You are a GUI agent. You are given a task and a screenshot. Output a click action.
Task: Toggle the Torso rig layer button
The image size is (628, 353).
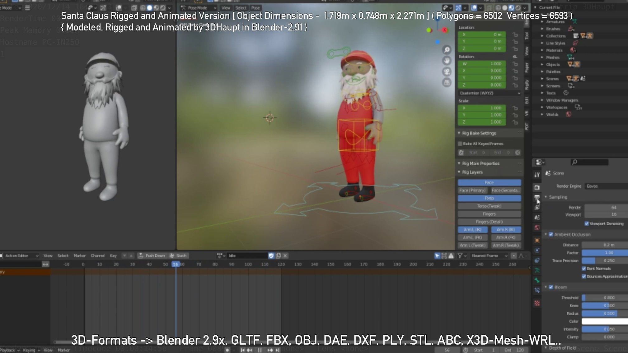(489, 198)
